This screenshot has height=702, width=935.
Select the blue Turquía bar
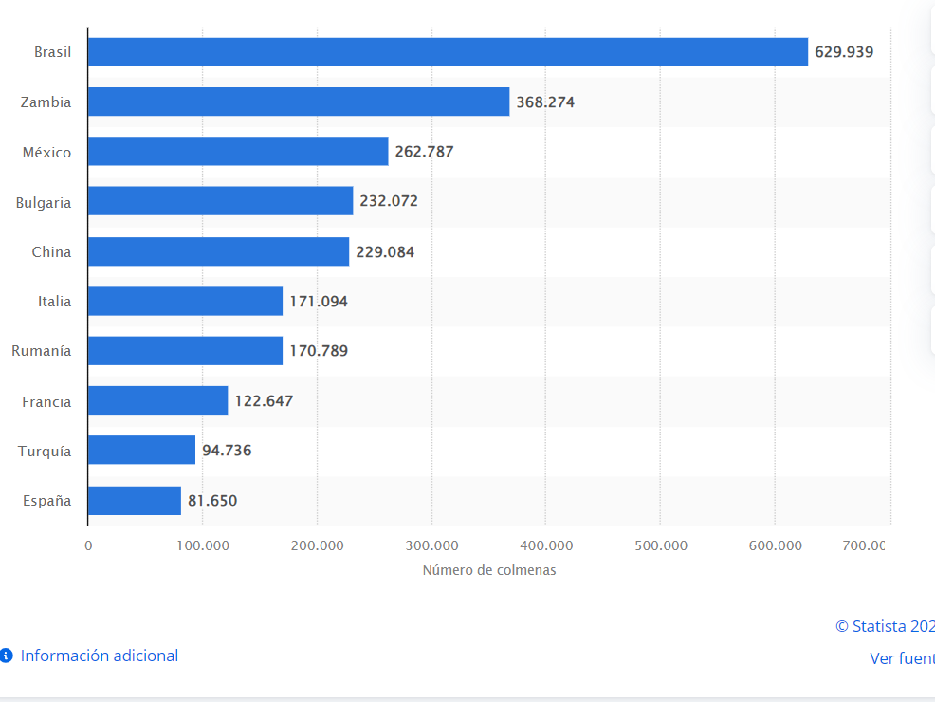tap(142, 451)
